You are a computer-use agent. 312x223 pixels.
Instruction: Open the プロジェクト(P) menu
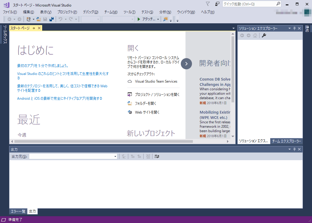tap(67, 12)
